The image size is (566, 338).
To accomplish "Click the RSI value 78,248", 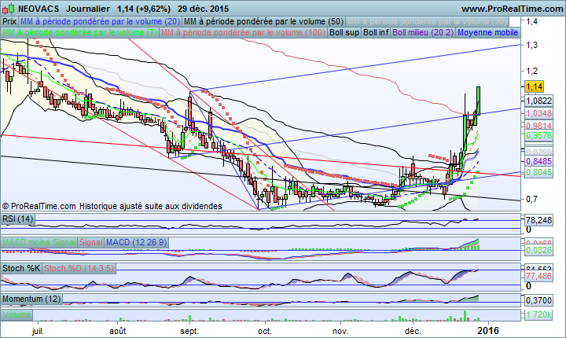I will 538,220.
